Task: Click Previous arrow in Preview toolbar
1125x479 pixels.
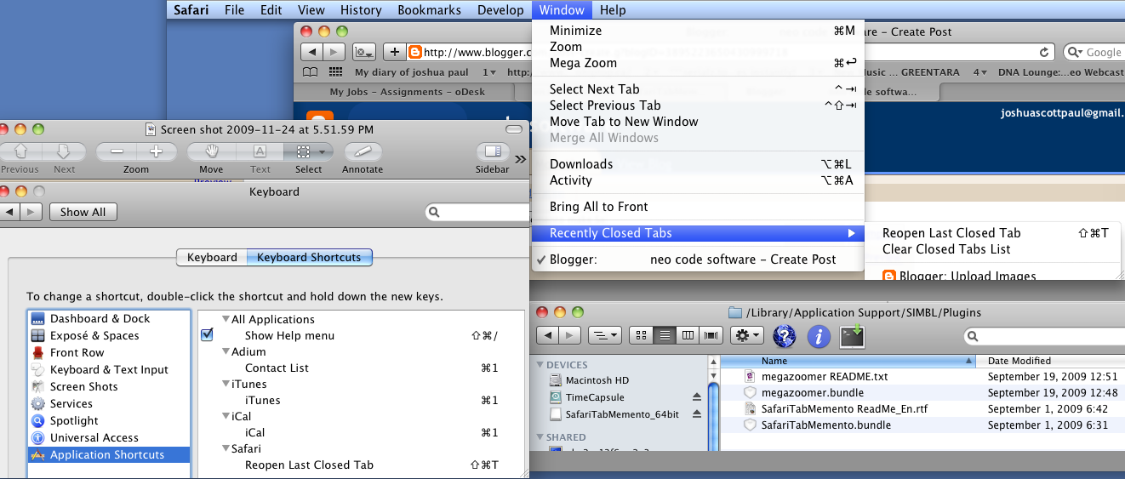Action: pos(21,152)
